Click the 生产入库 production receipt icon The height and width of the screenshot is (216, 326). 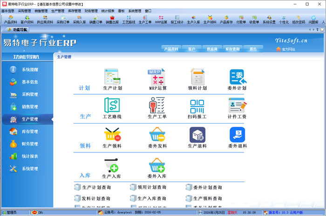click(x=112, y=165)
